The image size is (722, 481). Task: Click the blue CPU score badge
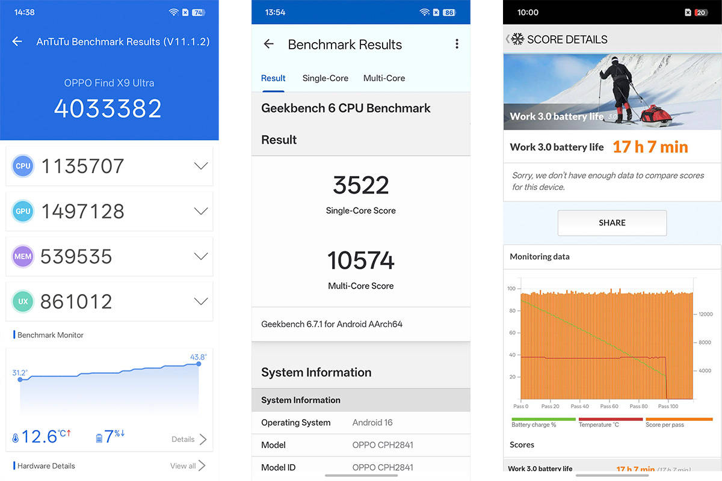(x=23, y=166)
